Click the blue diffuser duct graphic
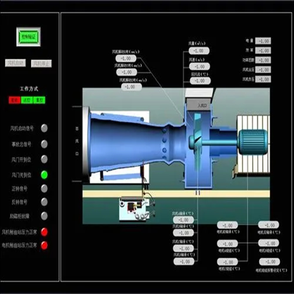The width and height of the screenshot is (294, 294). coord(131,143)
